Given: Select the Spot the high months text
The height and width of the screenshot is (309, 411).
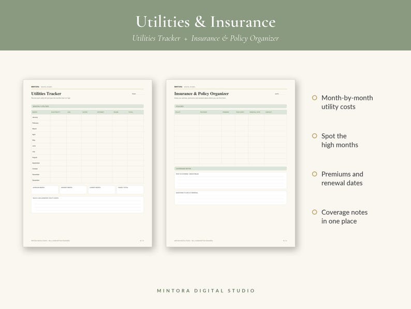Looking at the screenshot, I should 340,140.
